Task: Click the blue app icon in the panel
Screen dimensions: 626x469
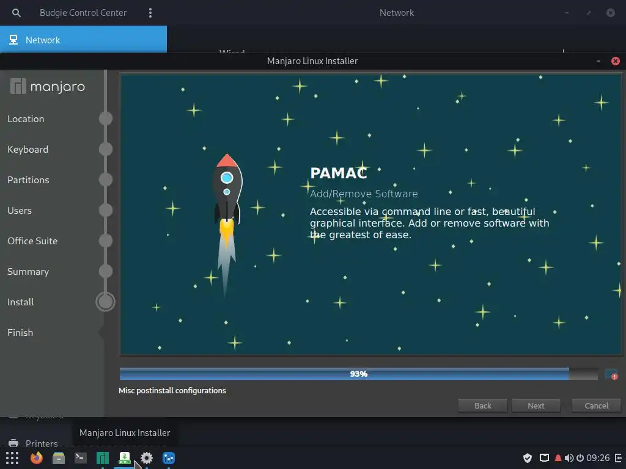Action: [x=169, y=458]
